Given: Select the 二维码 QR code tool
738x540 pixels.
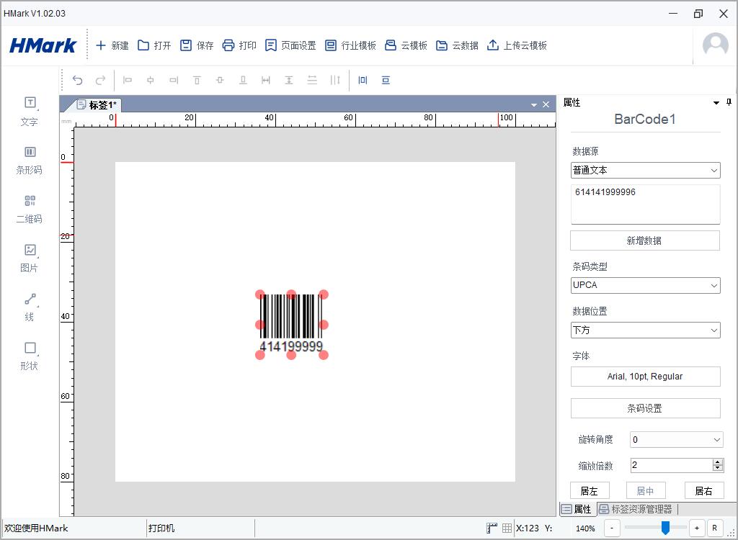Looking at the screenshot, I should point(29,210).
